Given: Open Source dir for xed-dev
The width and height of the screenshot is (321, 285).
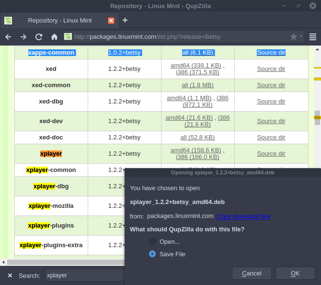Looking at the screenshot, I should pos(271,121).
